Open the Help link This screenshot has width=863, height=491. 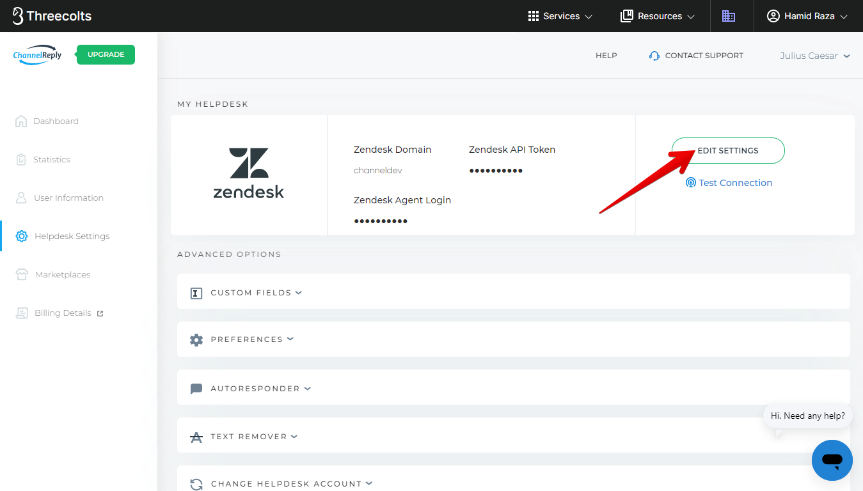click(x=606, y=56)
